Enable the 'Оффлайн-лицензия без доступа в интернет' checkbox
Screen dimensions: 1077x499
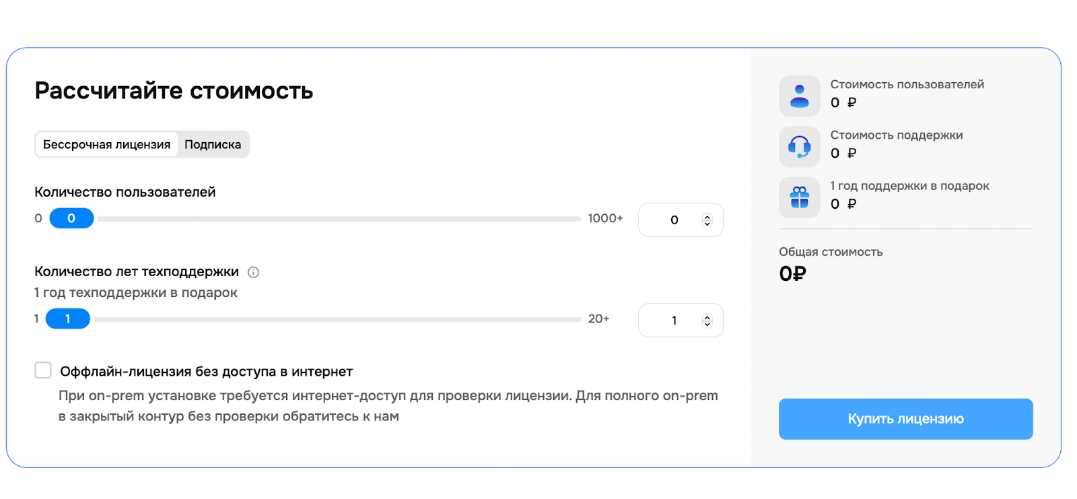coord(42,370)
